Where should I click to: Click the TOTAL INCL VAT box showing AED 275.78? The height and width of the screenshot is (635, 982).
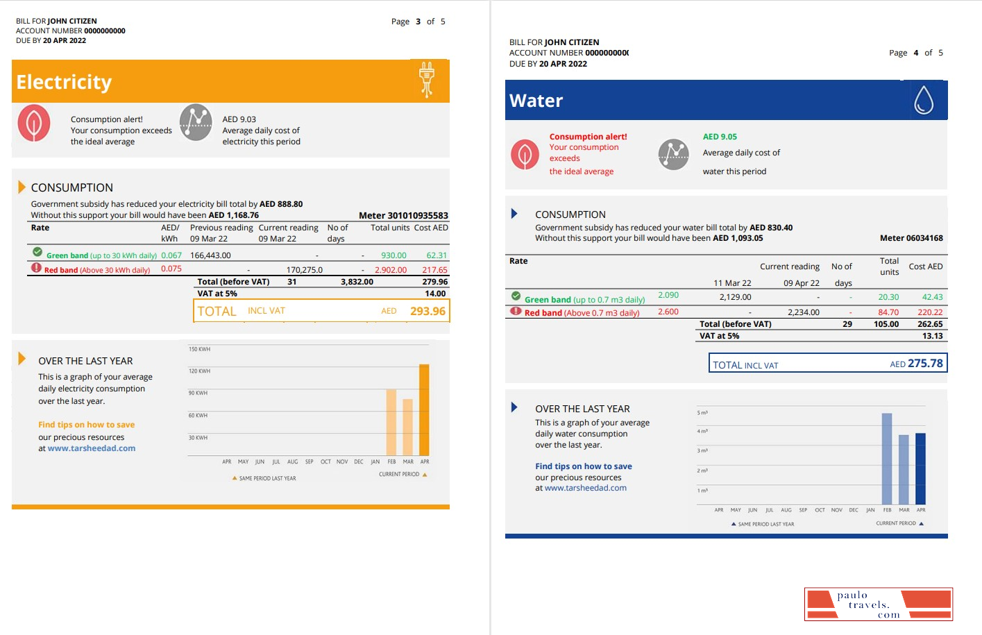(826, 362)
